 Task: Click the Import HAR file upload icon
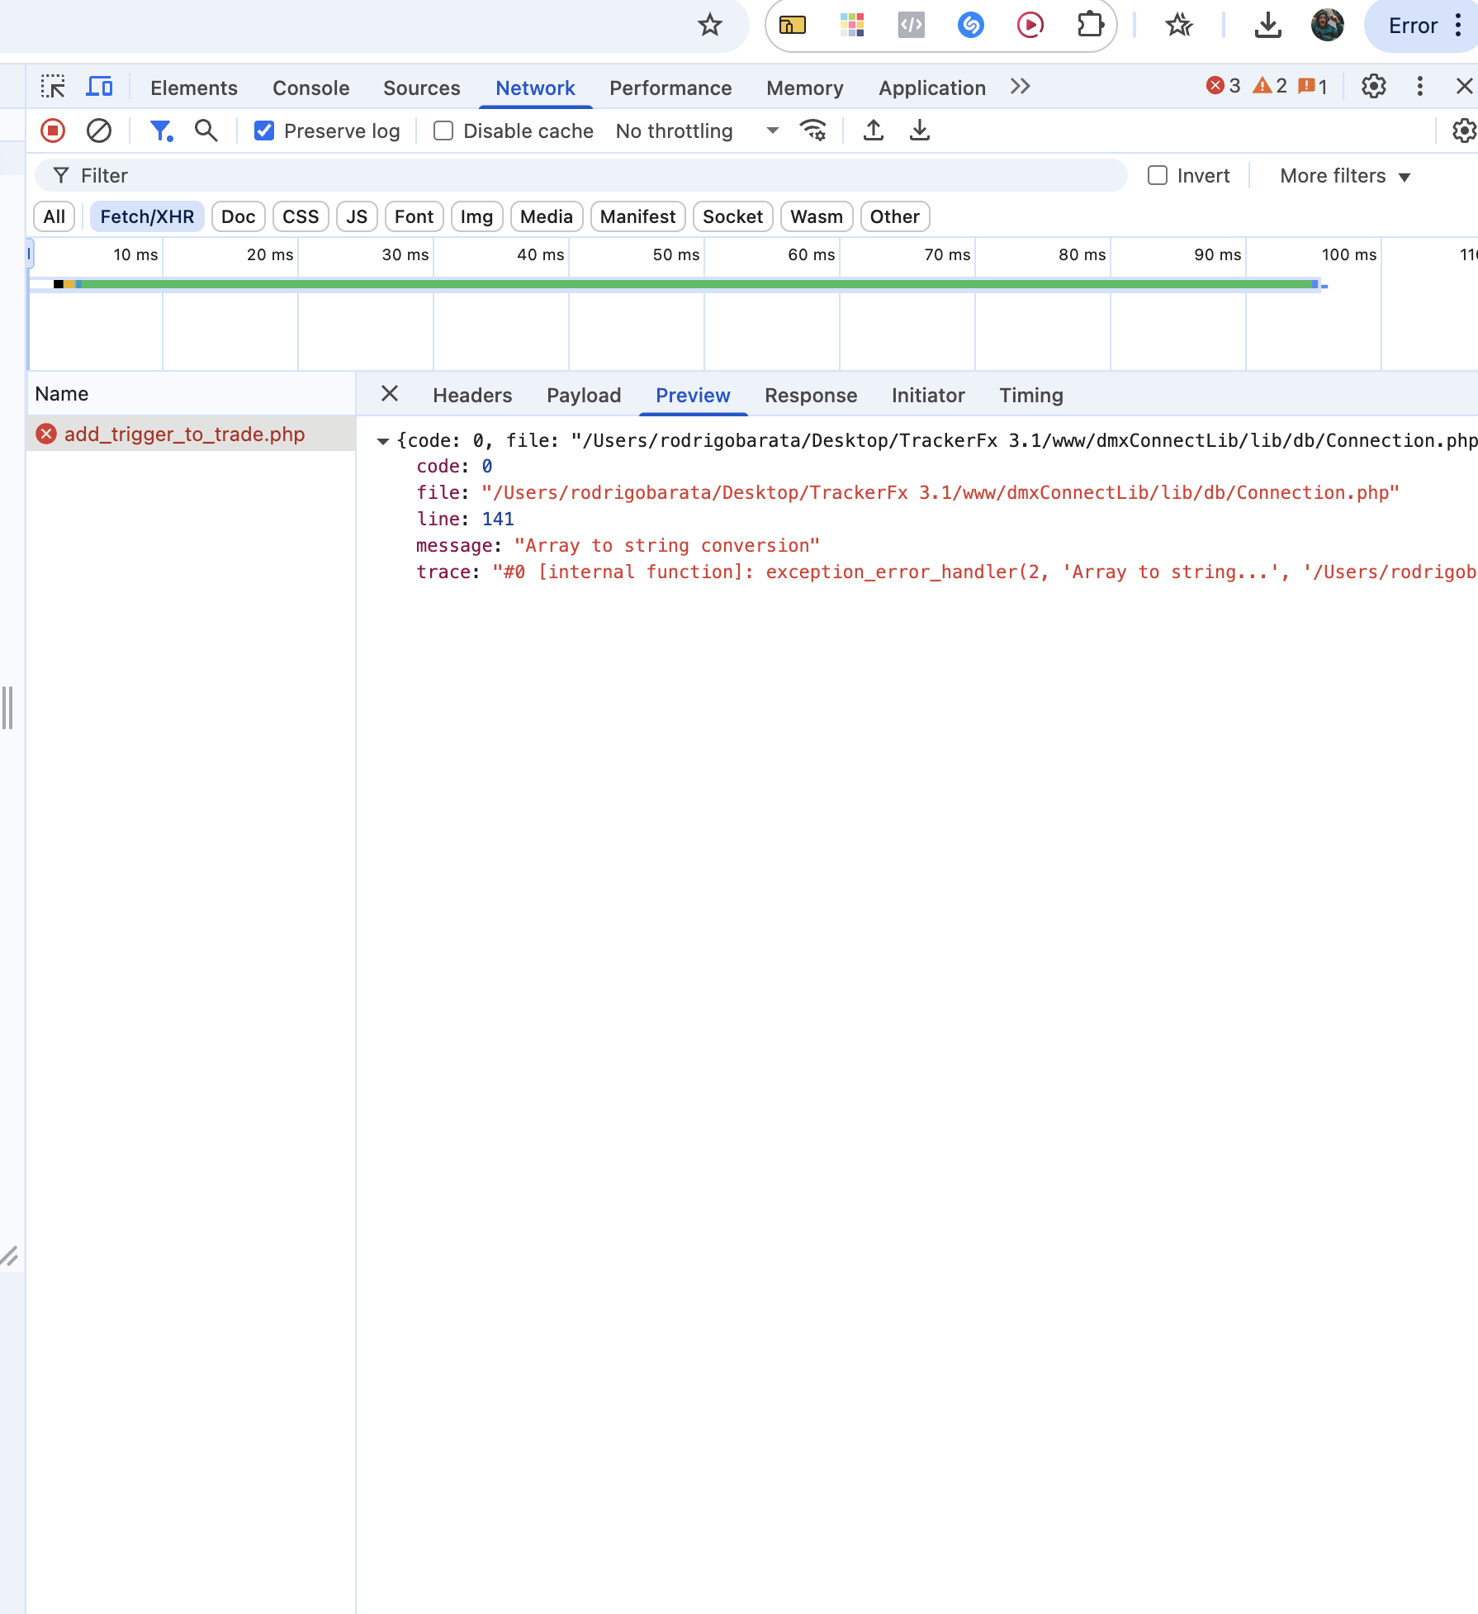tap(873, 131)
